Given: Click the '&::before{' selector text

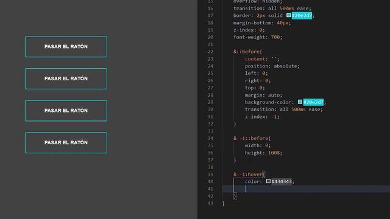Looking at the screenshot, I should pyautogui.click(x=248, y=52).
